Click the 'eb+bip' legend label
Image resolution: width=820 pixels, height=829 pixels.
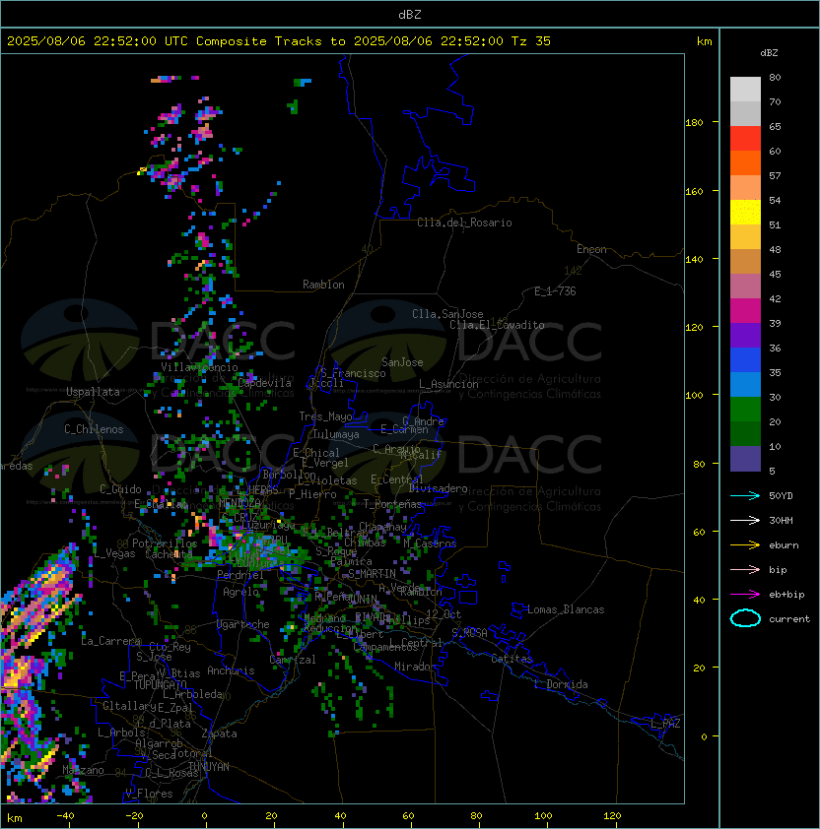click(786, 595)
